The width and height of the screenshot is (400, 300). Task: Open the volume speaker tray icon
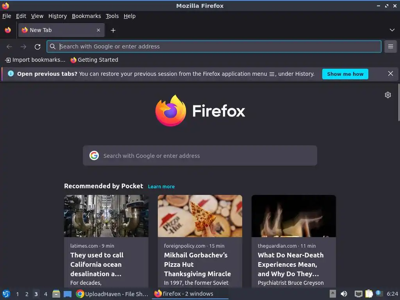click(x=344, y=294)
